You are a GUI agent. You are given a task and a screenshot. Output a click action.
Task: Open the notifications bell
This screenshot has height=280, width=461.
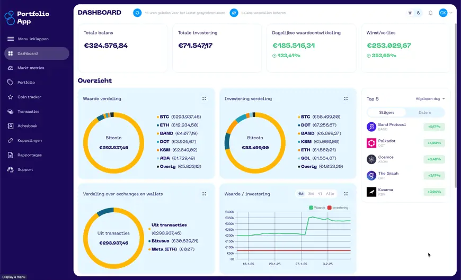tap(430, 13)
